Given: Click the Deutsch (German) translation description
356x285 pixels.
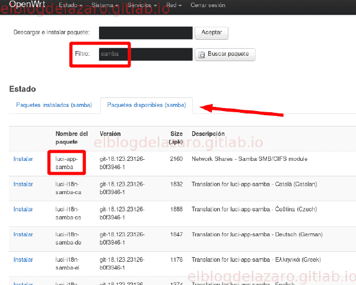Looking at the screenshot, I should point(257,235).
